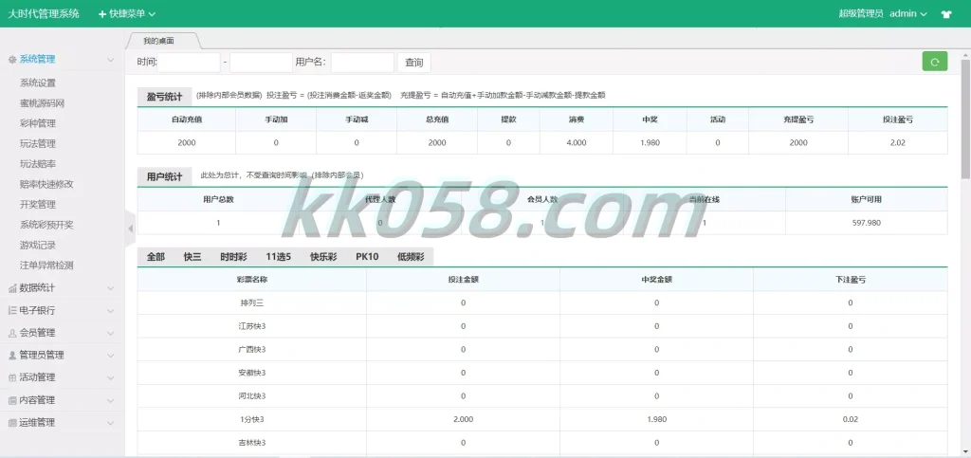The width and height of the screenshot is (971, 458).
Task: Collapse the 系统管理 menu chevron
Action: (x=110, y=60)
